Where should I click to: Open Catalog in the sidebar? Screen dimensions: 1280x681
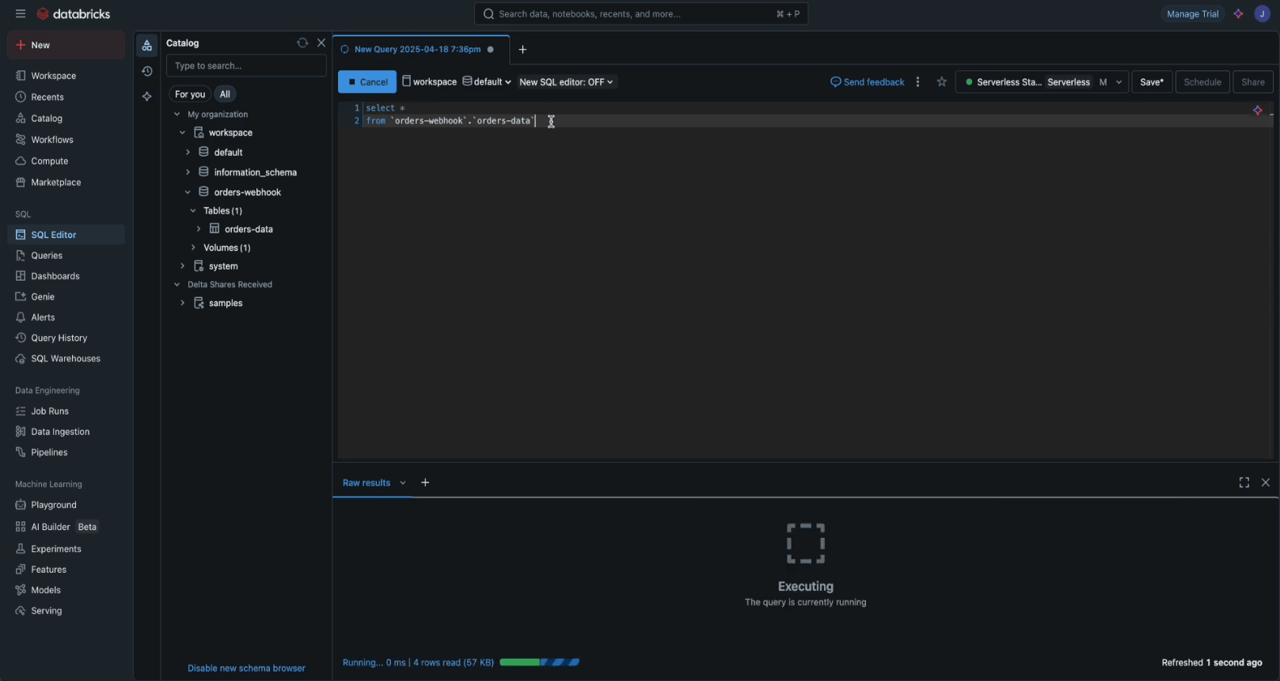(x=66, y=119)
